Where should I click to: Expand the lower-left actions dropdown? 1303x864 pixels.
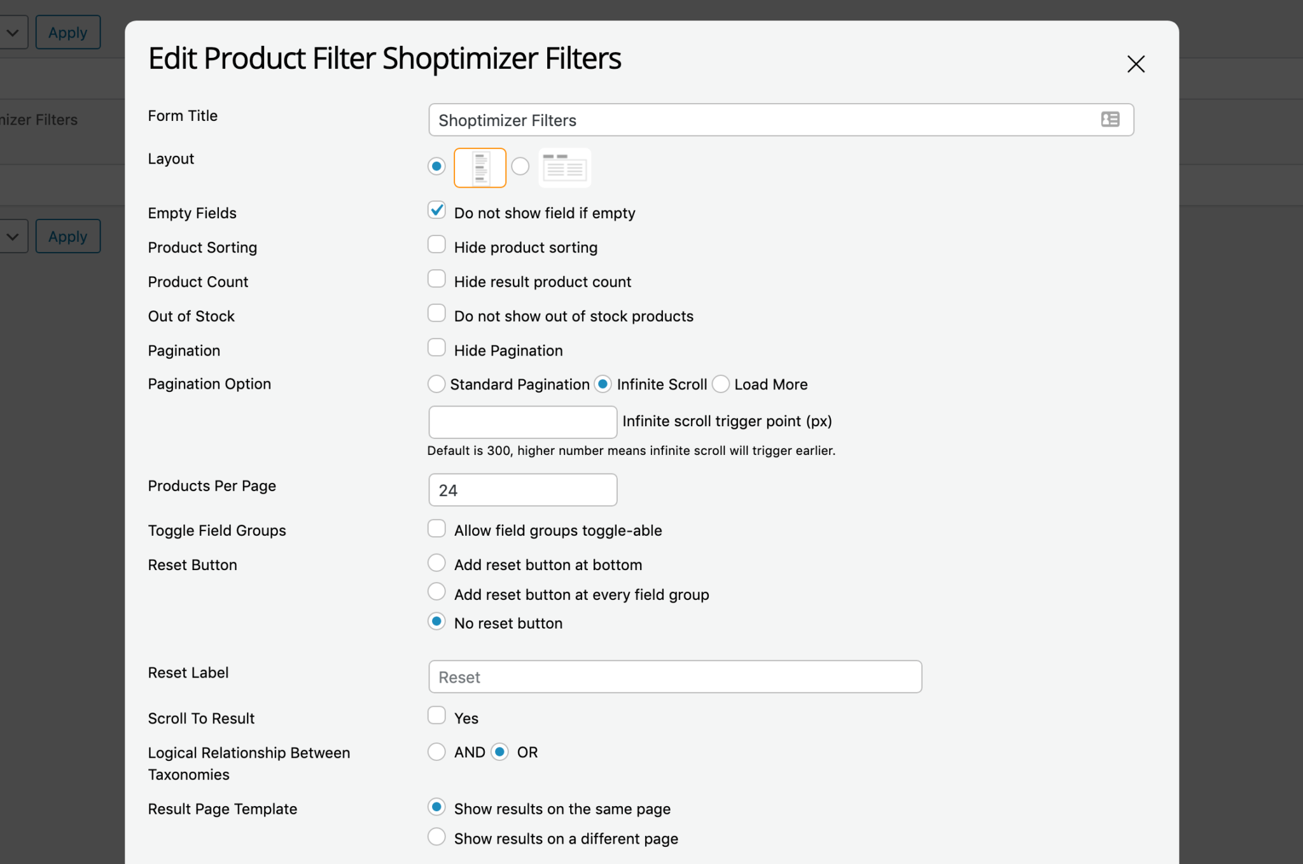[x=13, y=236]
